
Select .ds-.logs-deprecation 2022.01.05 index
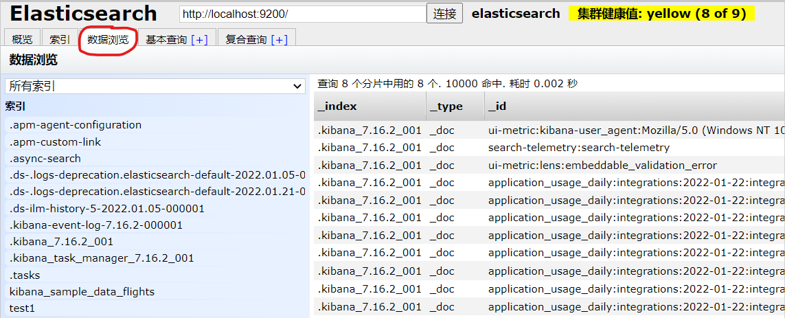(156, 175)
